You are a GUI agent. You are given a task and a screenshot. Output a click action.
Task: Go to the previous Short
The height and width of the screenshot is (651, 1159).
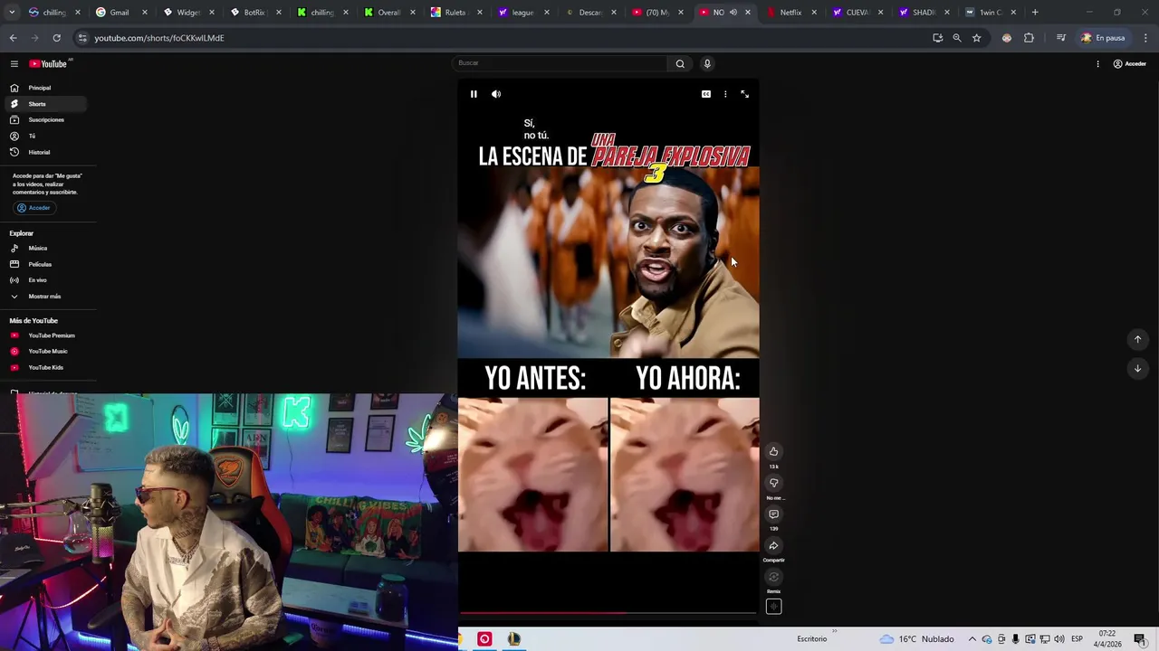[1137, 340]
